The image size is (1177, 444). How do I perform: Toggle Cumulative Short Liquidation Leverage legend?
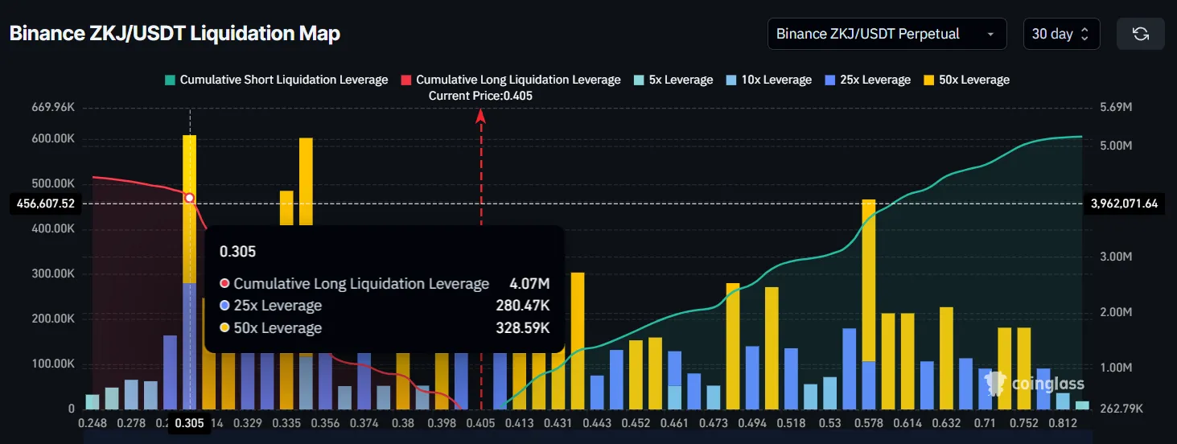click(x=277, y=80)
